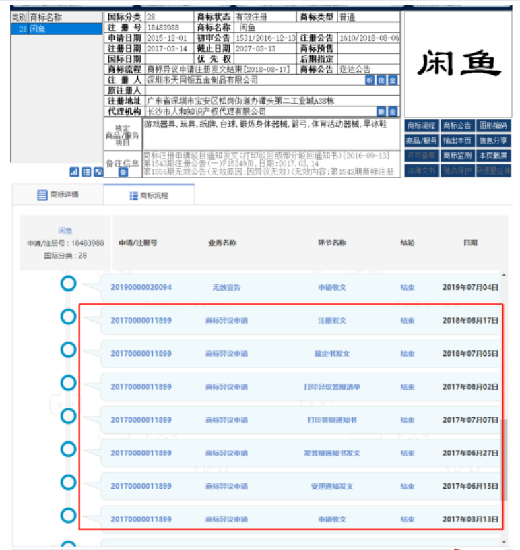
Task: Click the 析 icon in the registrant row
Action: (x=370, y=80)
